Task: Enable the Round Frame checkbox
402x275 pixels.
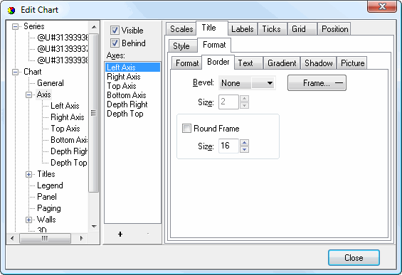Action: [x=186, y=129]
